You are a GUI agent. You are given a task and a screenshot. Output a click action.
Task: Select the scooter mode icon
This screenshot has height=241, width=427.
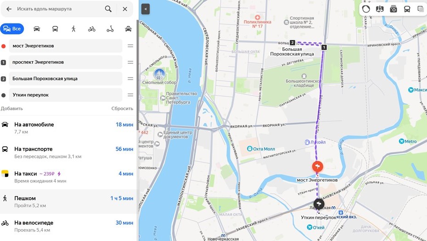tap(110, 29)
